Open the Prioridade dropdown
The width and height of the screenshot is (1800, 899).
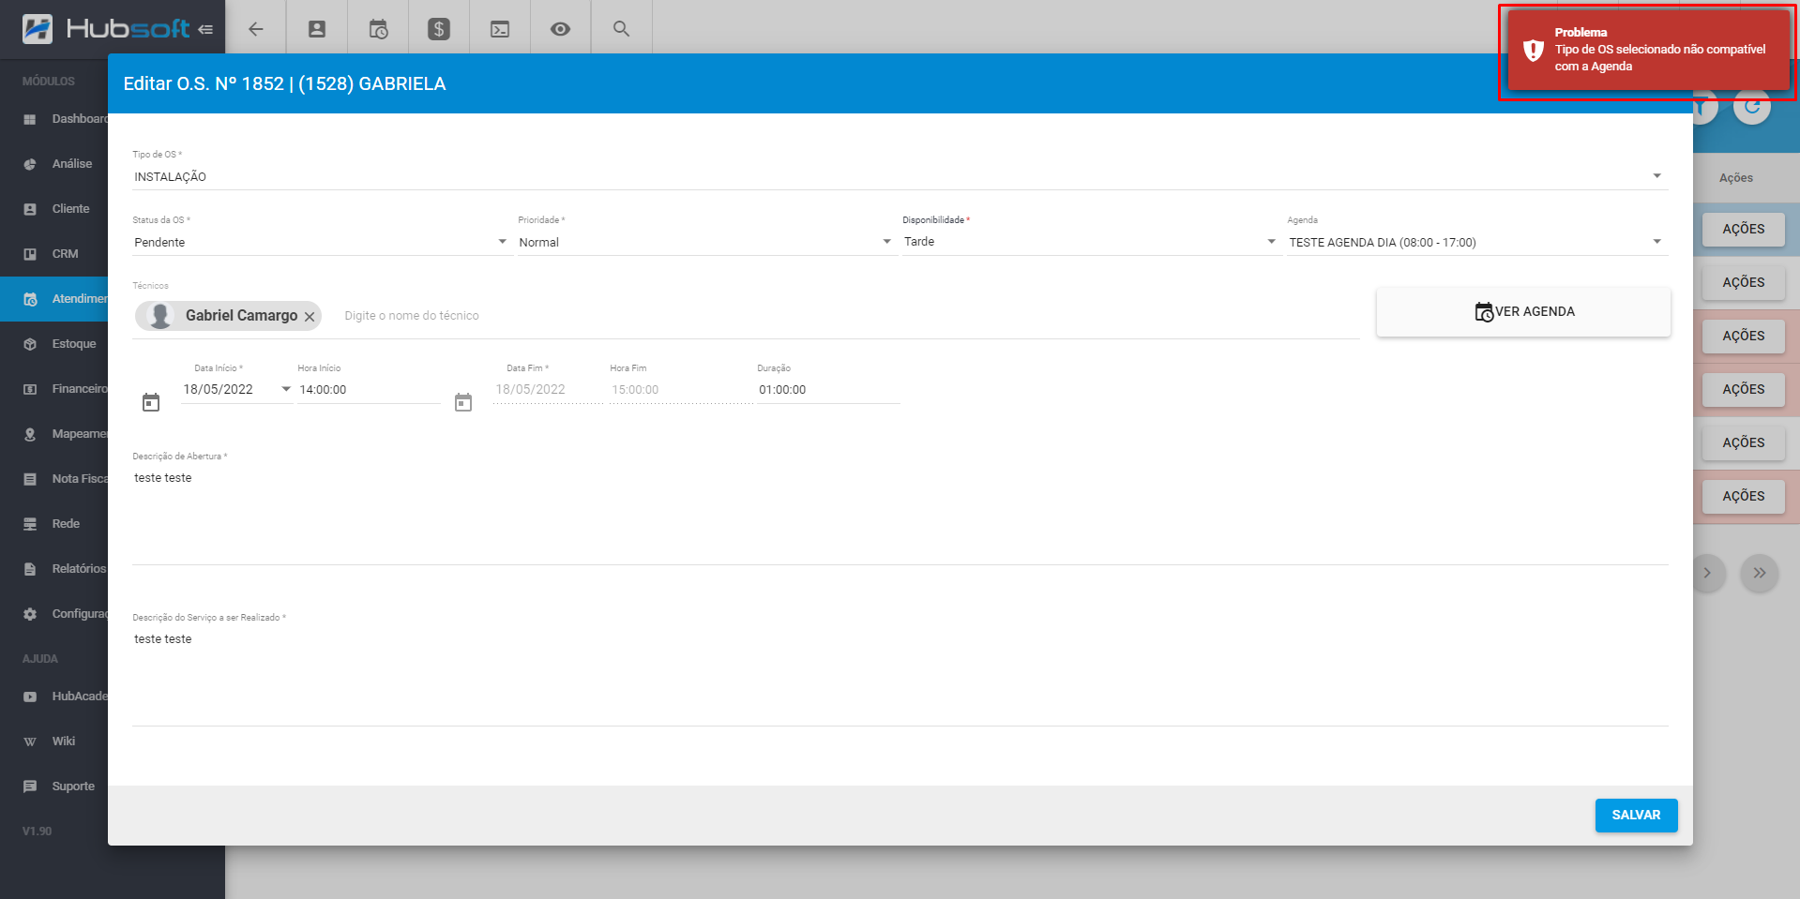pos(886,242)
